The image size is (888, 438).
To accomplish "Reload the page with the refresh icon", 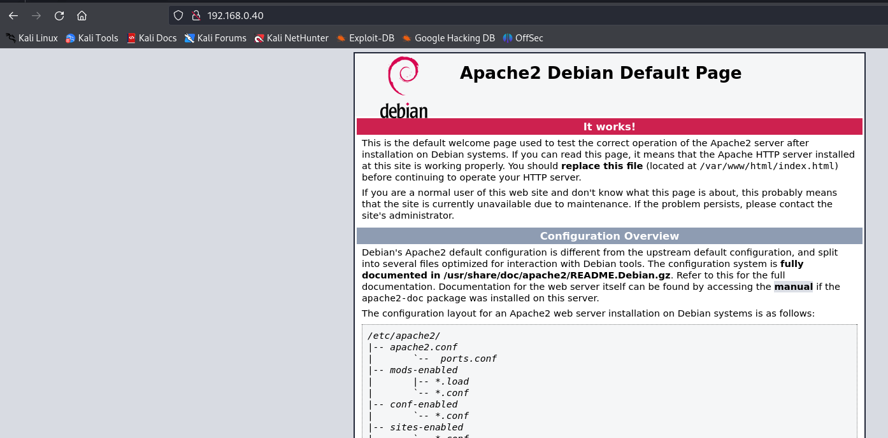I will point(59,16).
